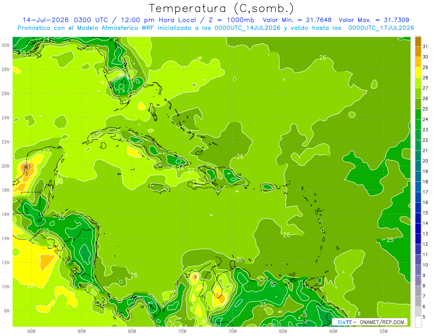Click the 24N latitude label
Image resolution: width=435 pixels, height=336 pixels.
5,118
